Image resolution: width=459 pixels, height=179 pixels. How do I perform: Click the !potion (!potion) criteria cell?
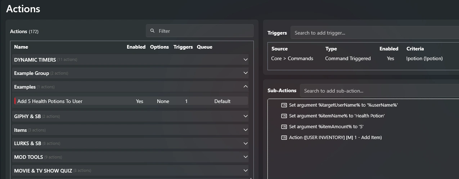pos(424,58)
